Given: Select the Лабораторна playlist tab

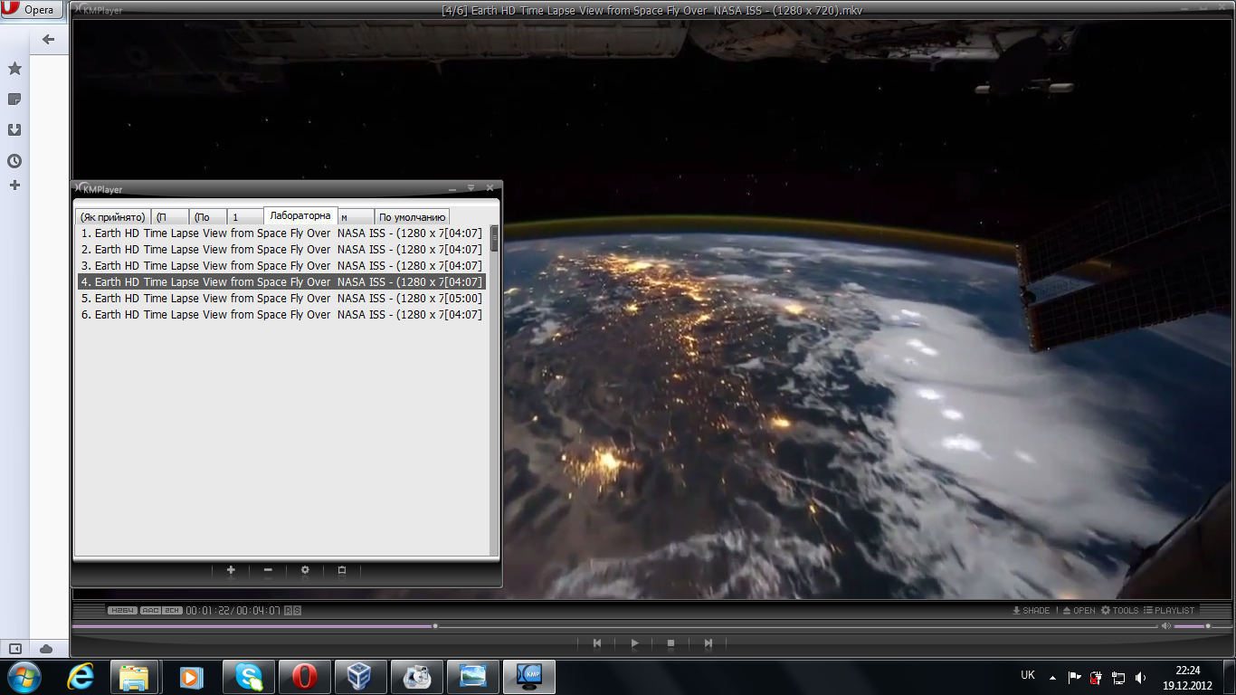Looking at the screenshot, I should tap(300, 215).
